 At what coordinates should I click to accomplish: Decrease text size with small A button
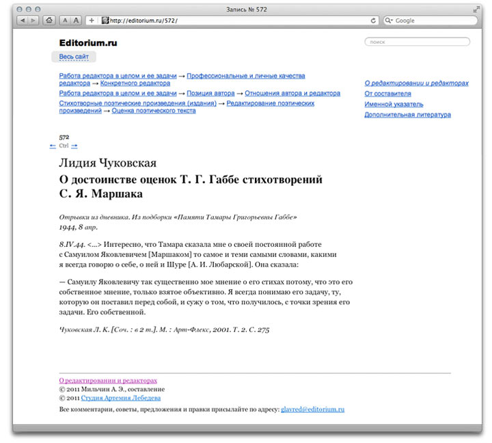[64, 21]
